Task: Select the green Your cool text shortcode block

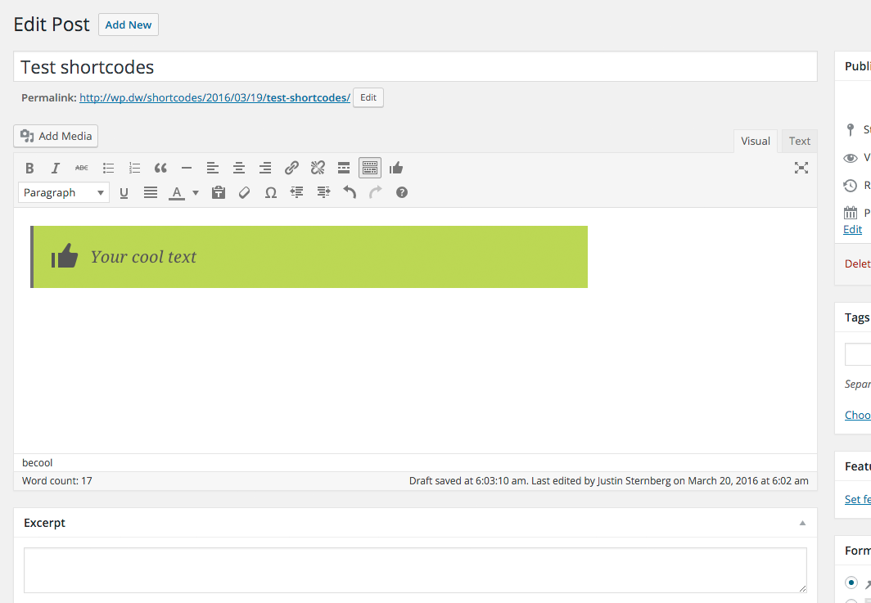Action: (x=309, y=257)
